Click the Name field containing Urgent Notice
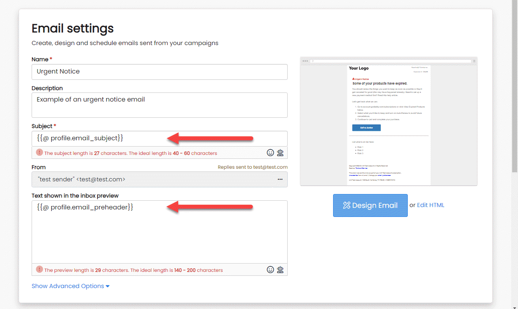Viewport: 518px width, 309px height. (x=159, y=72)
